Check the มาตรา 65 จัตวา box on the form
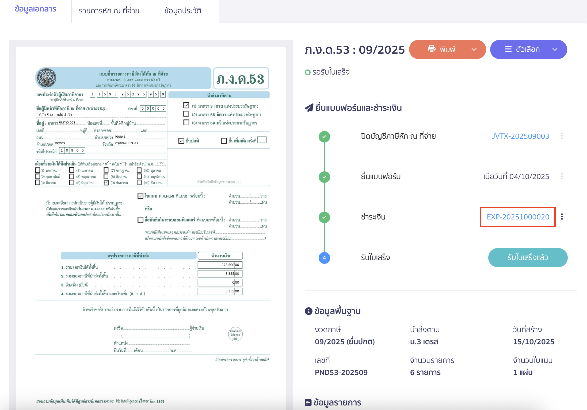The width and height of the screenshot is (587, 410). coord(186,114)
